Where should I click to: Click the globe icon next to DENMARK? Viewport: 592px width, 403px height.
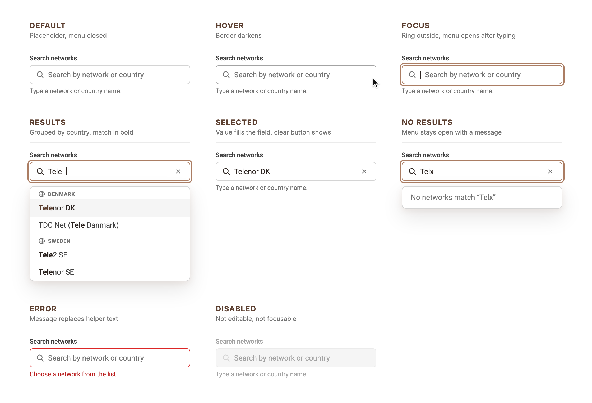[x=42, y=194]
